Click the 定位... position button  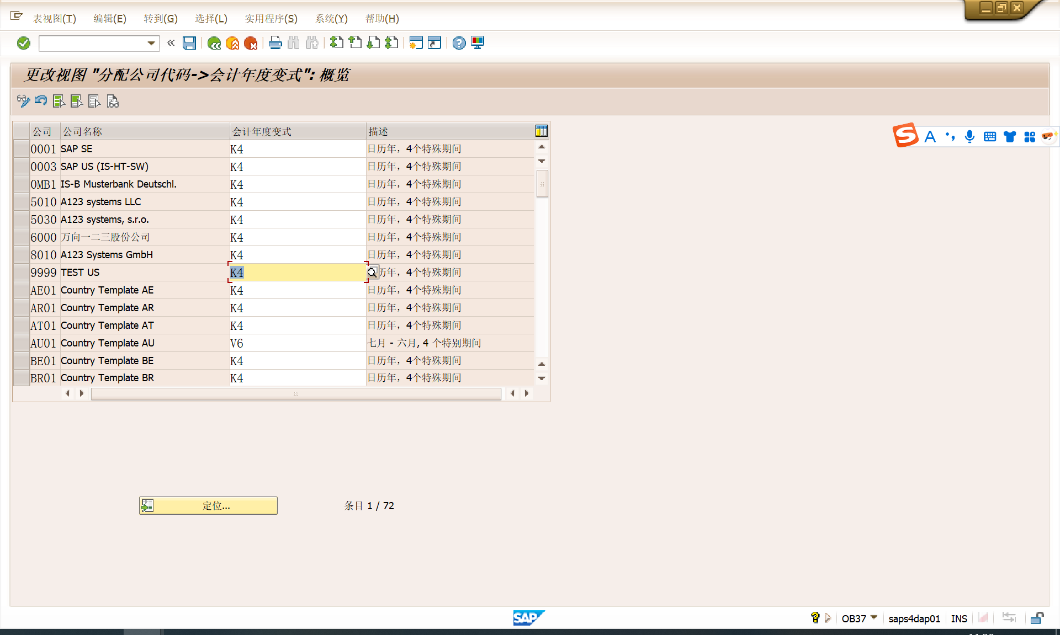(x=208, y=505)
